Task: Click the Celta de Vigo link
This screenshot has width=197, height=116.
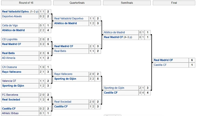Action: [9, 26]
